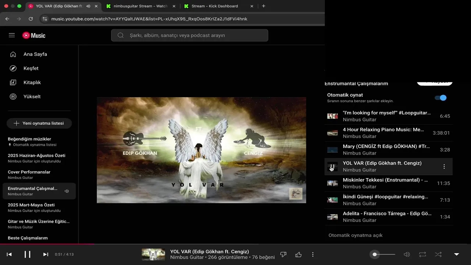The height and width of the screenshot is (265, 471).
Task: Like the current song
Action: point(298,254)
